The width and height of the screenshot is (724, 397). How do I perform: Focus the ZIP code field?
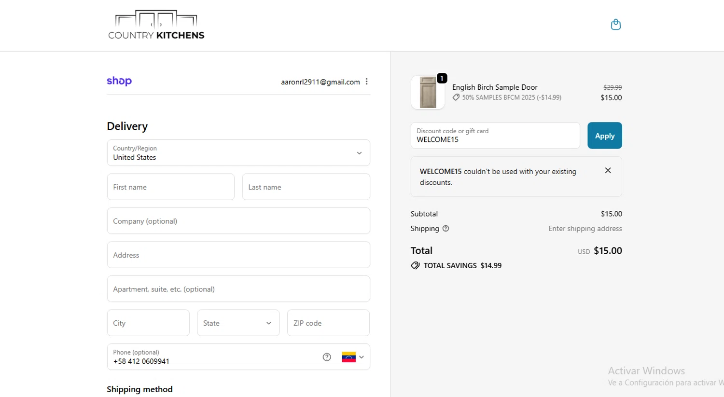pos(328,323)
